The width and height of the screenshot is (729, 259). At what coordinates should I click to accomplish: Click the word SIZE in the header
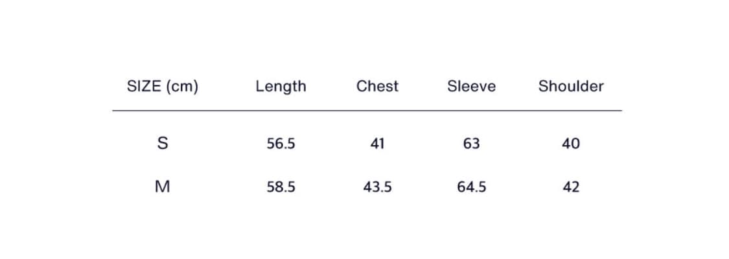click(144, 86)
